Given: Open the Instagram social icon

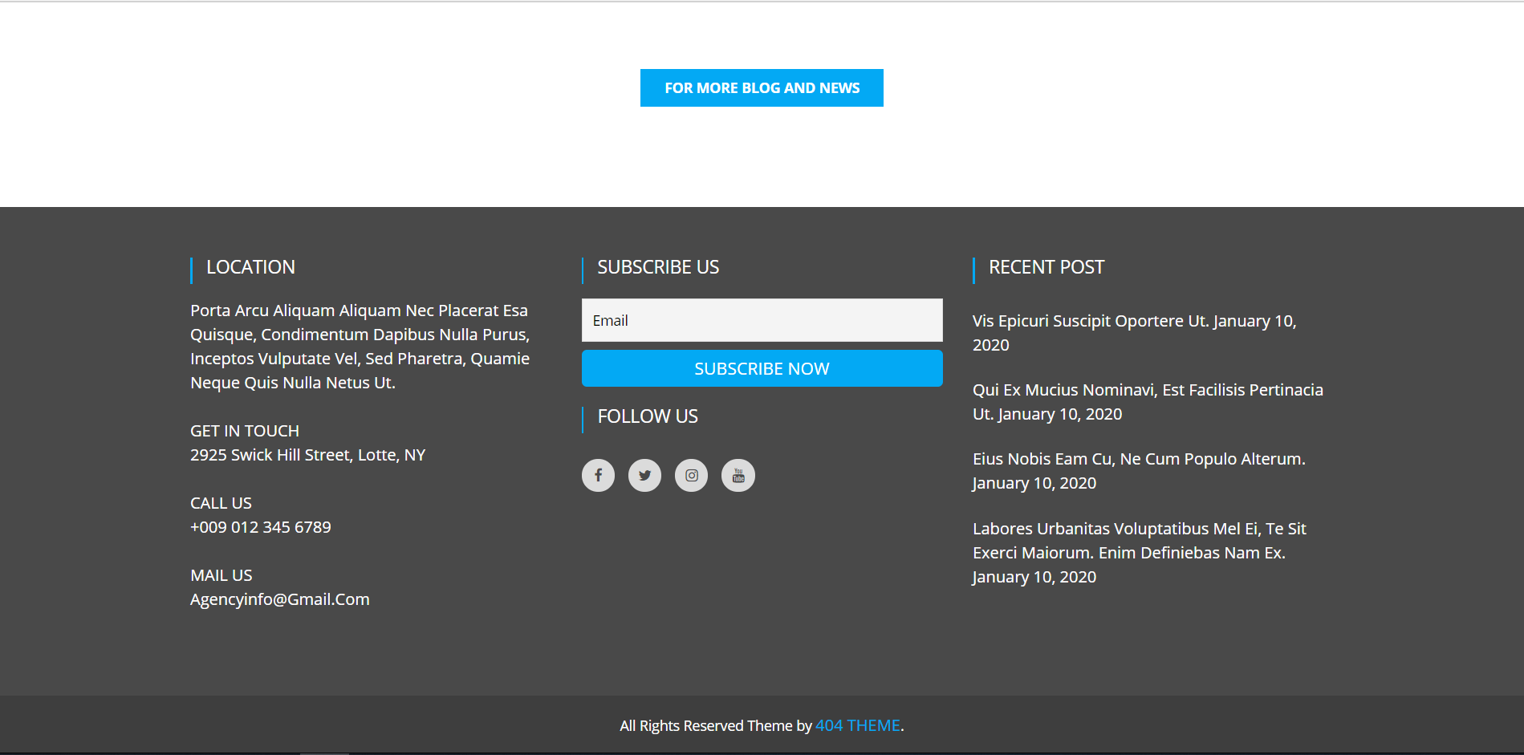Looking at the screenshot, I should (x=691, y=475).
